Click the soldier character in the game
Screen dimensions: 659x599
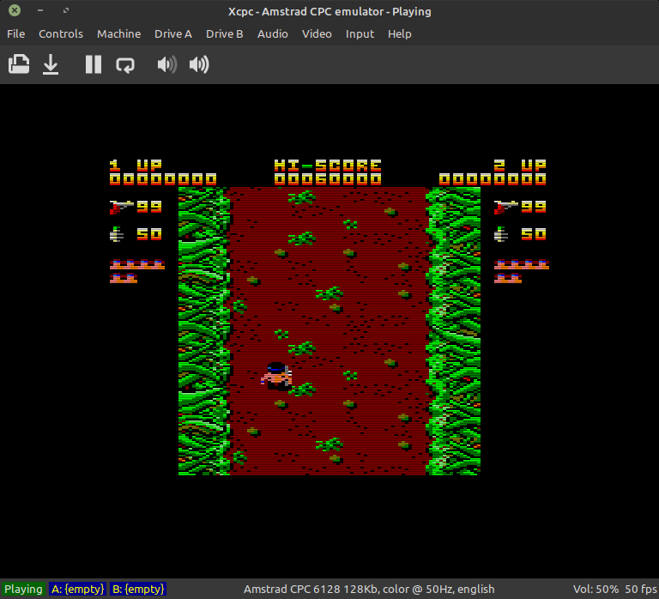point(276,376)
